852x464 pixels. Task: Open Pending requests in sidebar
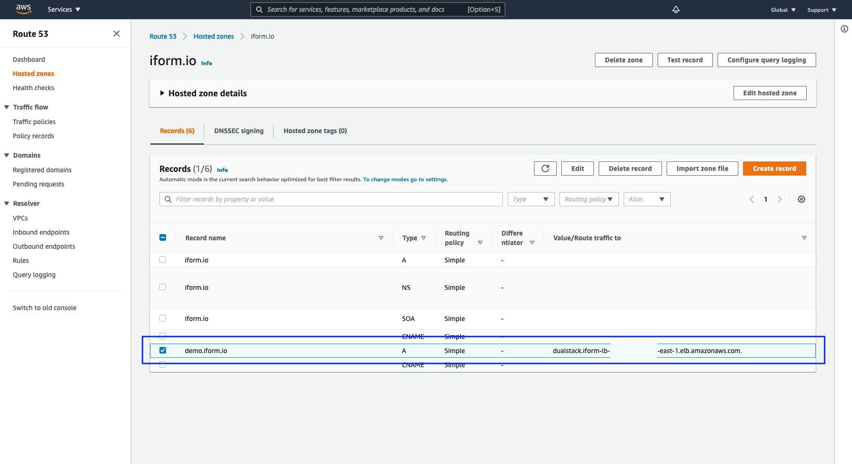(x=38, y=184)
